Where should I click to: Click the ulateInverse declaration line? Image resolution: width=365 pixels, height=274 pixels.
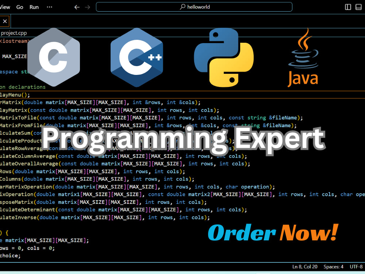click(x=105, y=217)
